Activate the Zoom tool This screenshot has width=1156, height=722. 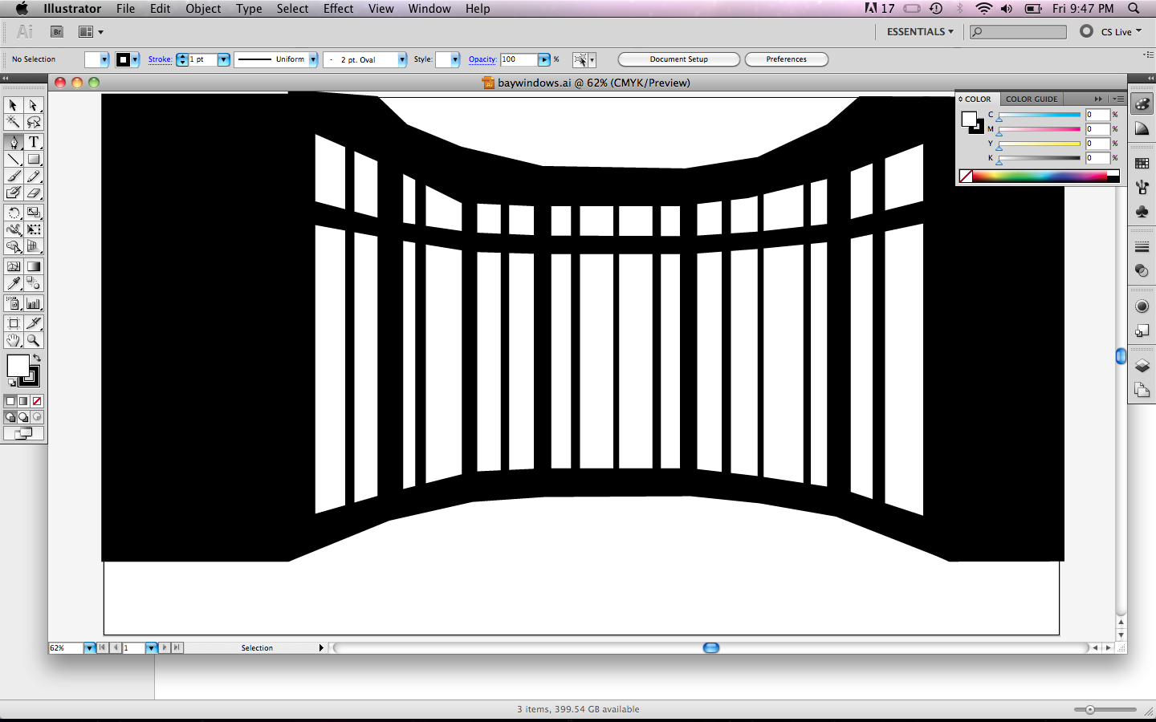(34, 340)
